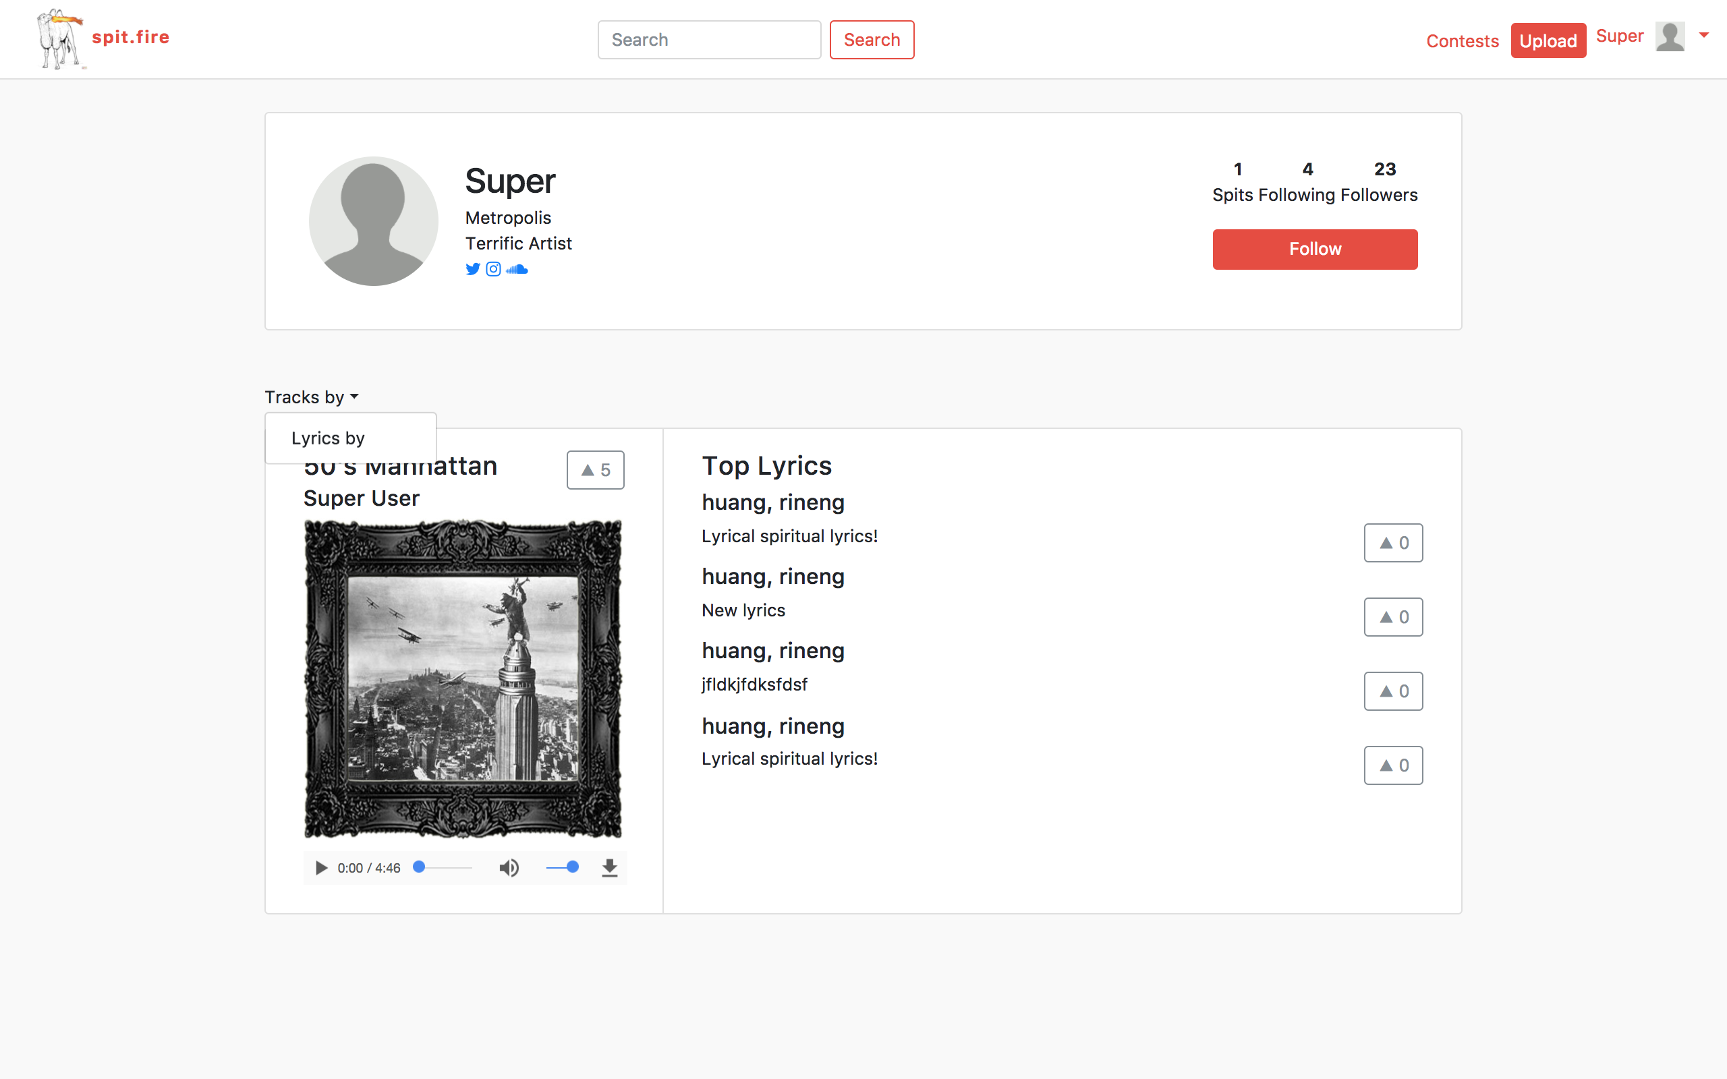Upvote the "New lyrics" entry
Screen dimensions: 1727x1079
pos(1392,616)
